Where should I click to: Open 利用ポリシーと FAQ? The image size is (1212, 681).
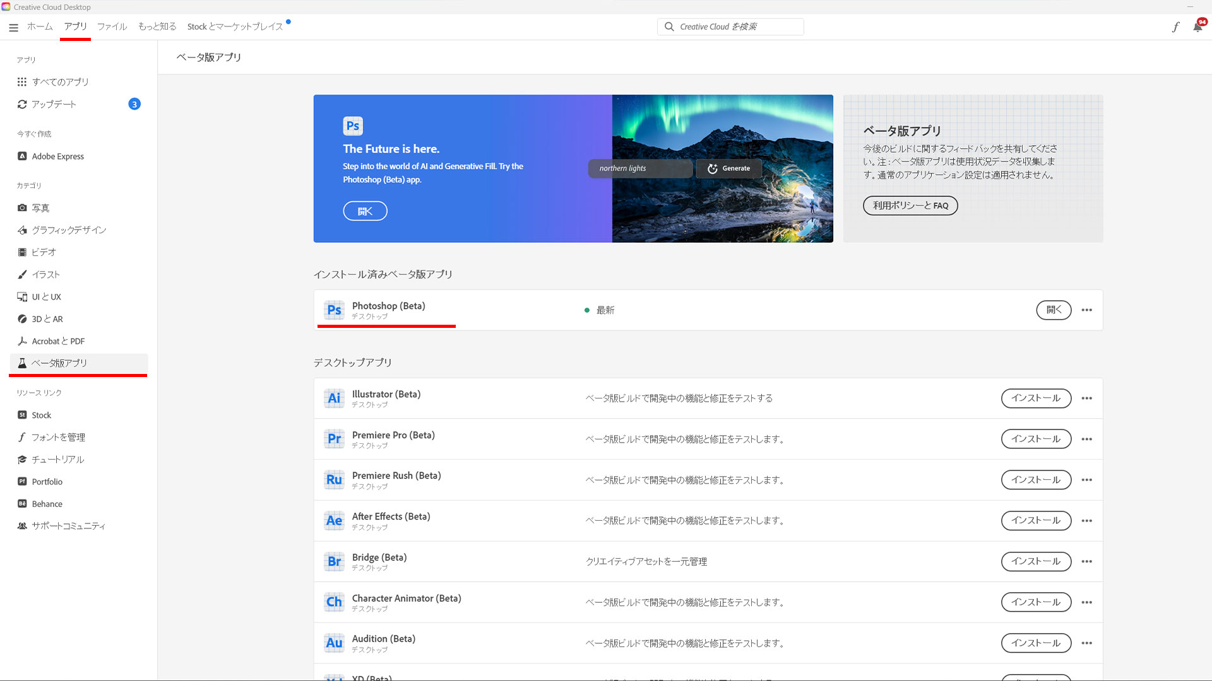click(910, 206)
